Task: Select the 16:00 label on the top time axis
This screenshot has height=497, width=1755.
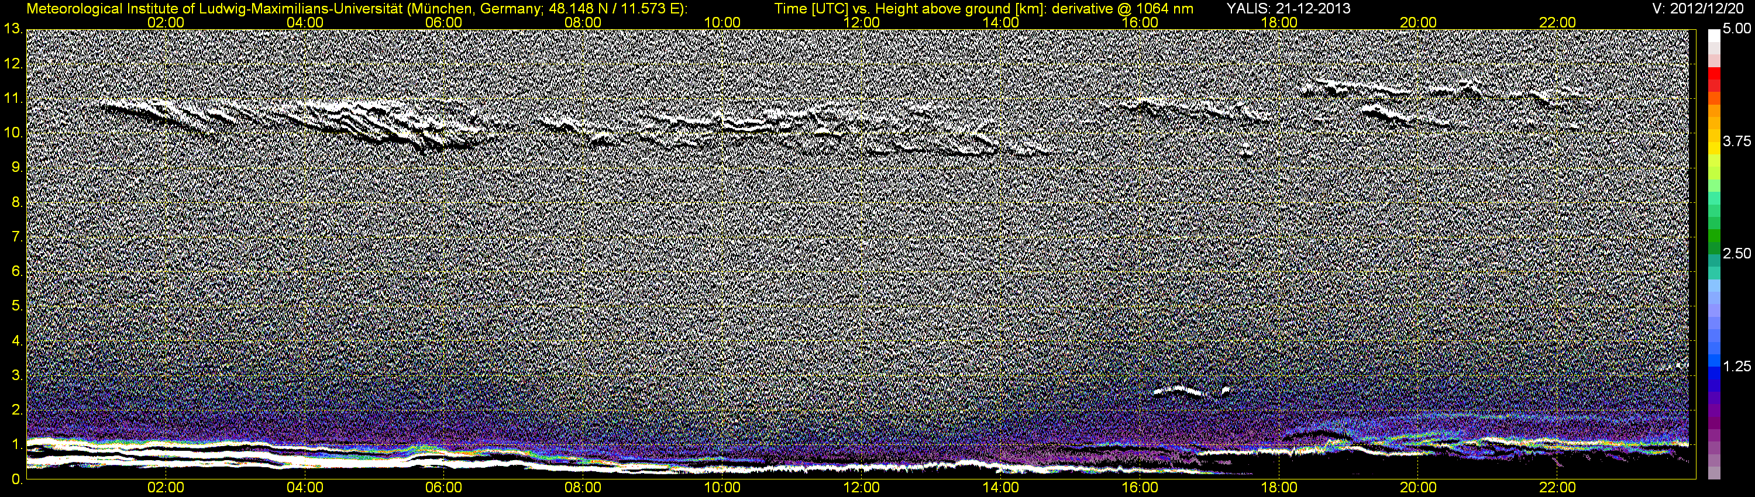Action: click(x=1140, y=22)
